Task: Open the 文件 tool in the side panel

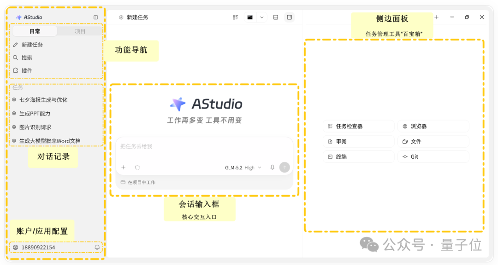Action: tap(433, 141)
